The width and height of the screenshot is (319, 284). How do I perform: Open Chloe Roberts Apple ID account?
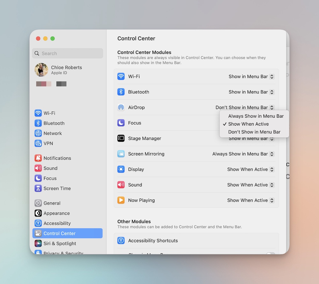67,70
